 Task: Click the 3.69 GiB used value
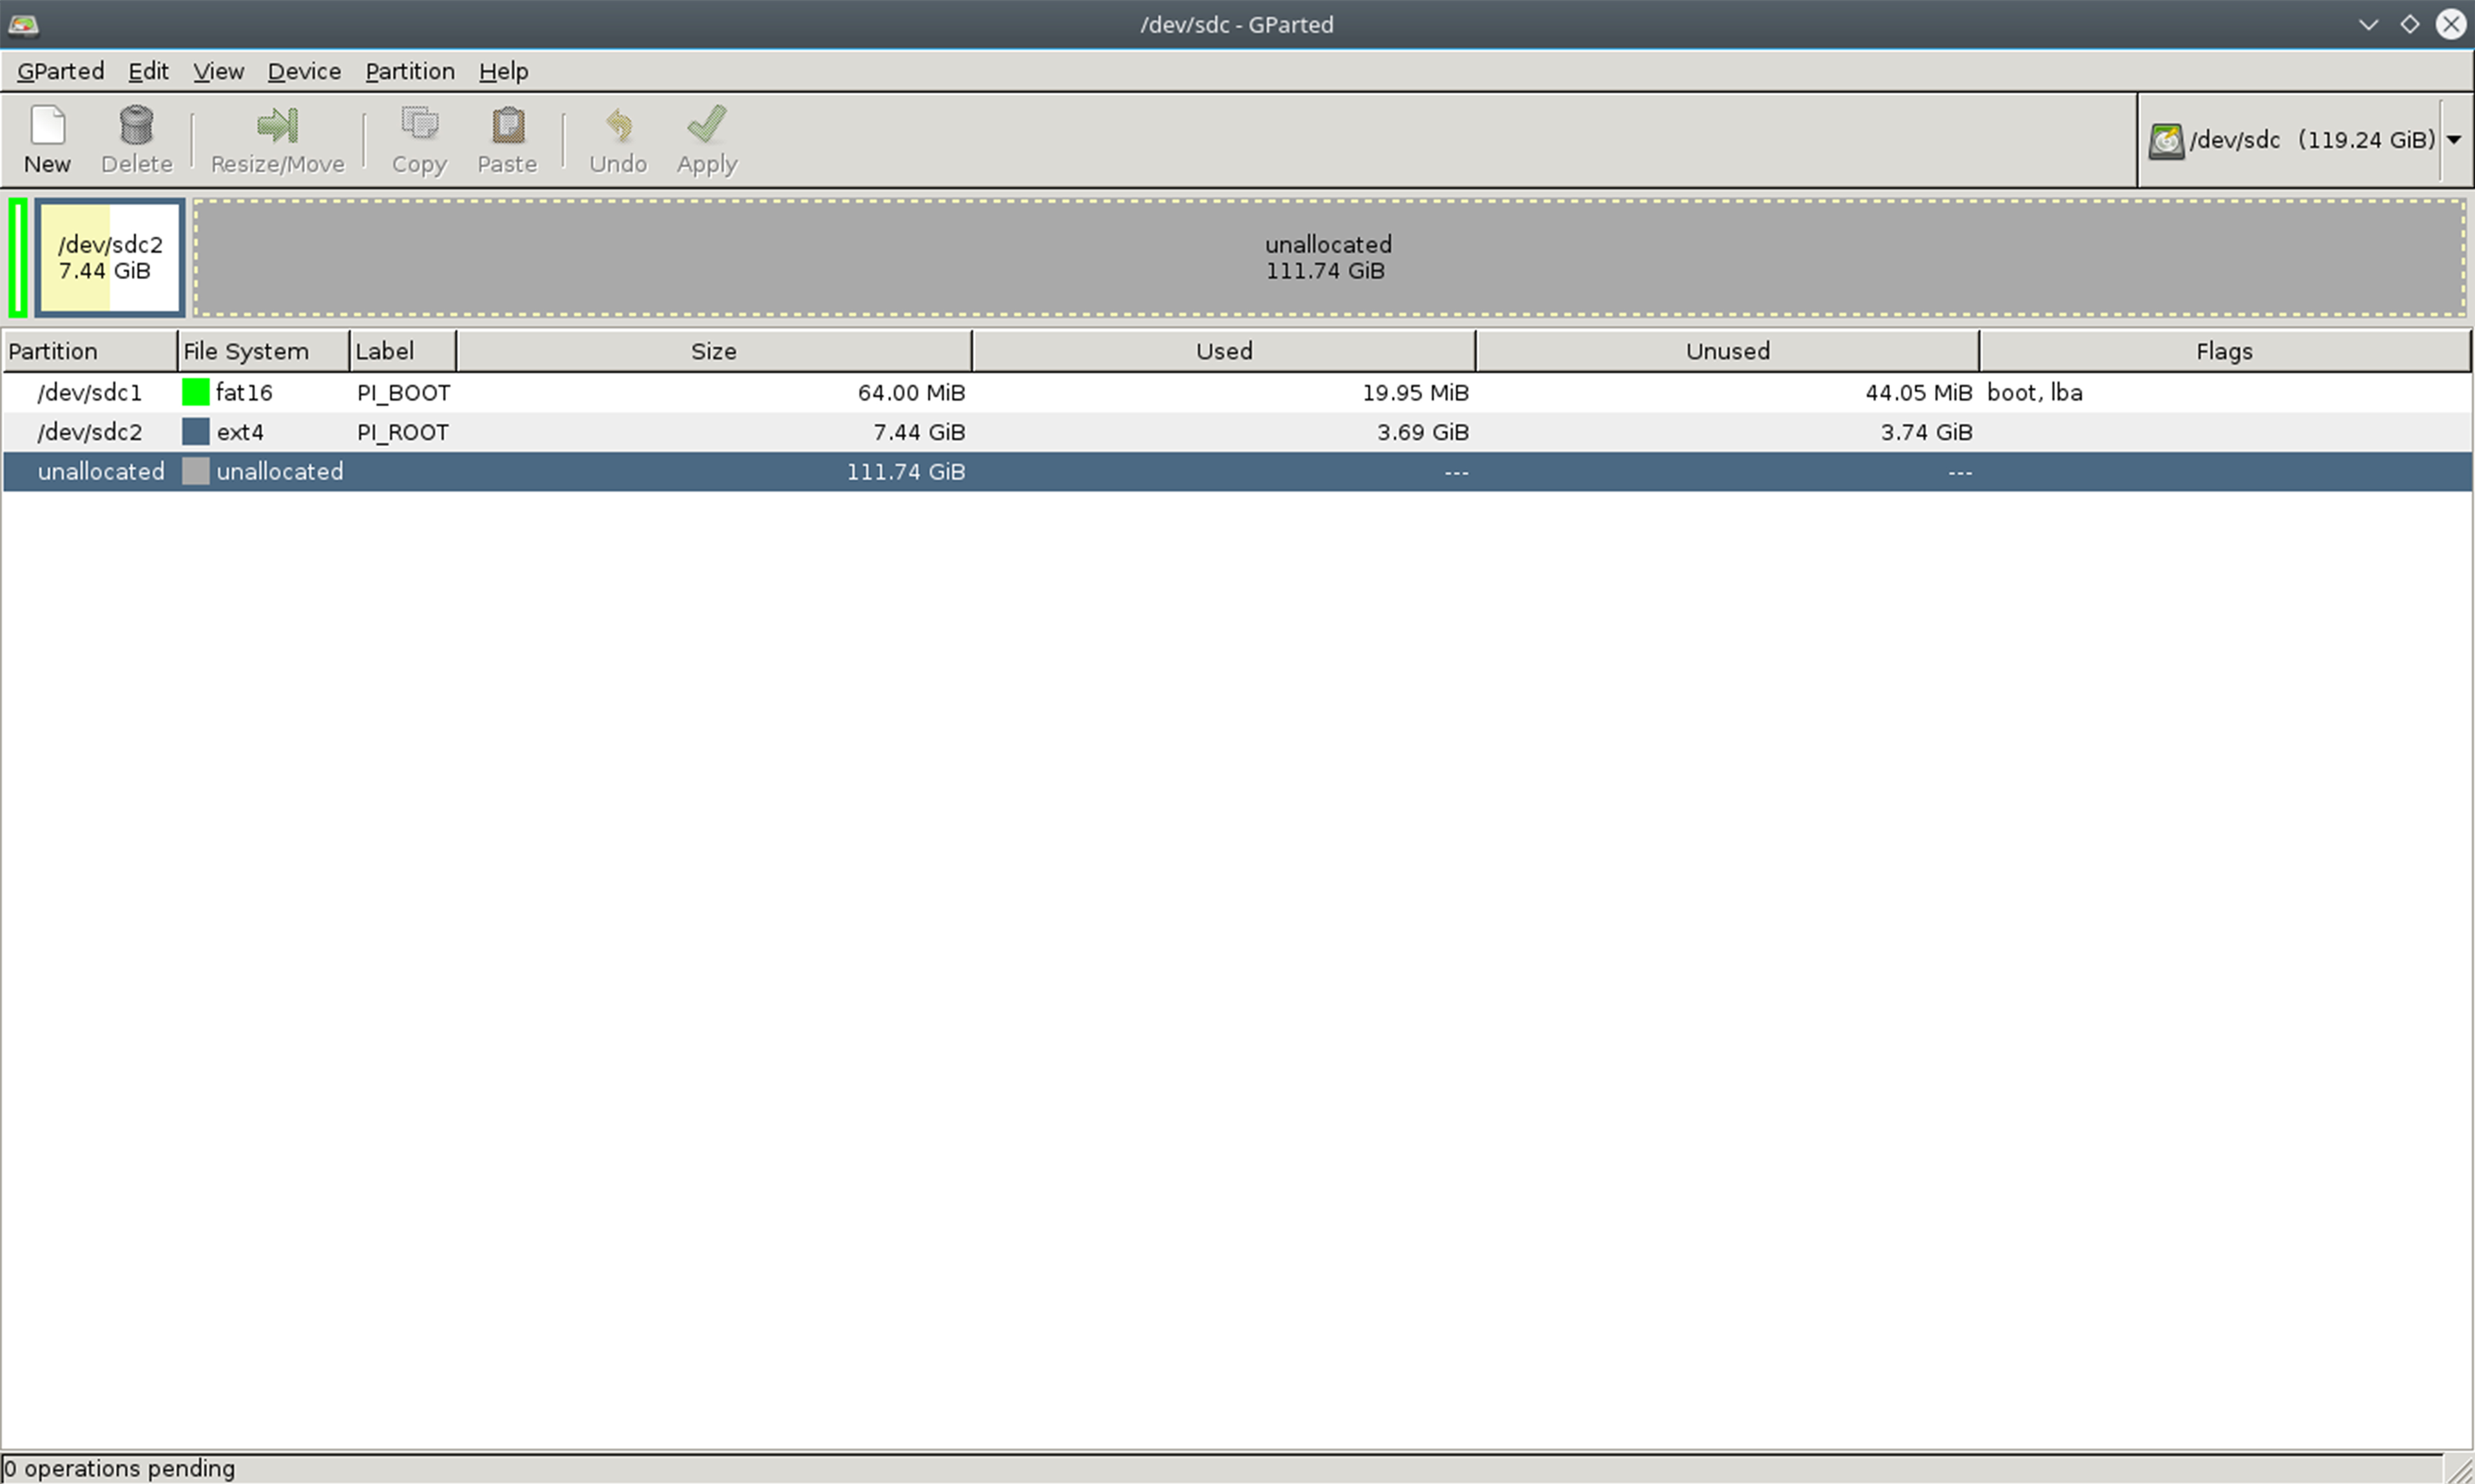pos(1422,432)
